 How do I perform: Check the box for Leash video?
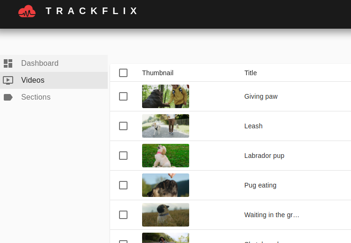[x=123, y=126]
